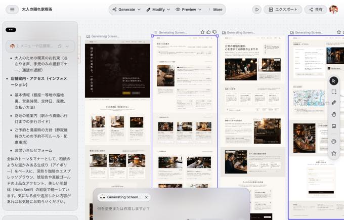Click the play prototype button

(x=256, y=10)
